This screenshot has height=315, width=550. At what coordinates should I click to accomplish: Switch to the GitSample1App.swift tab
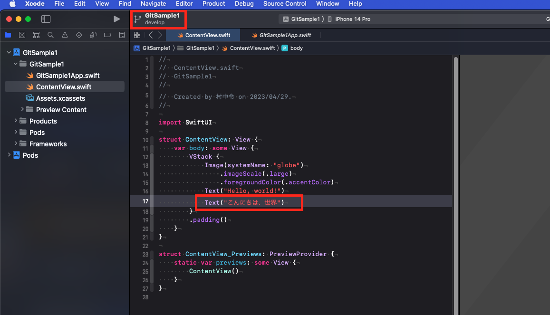(281, 35)
